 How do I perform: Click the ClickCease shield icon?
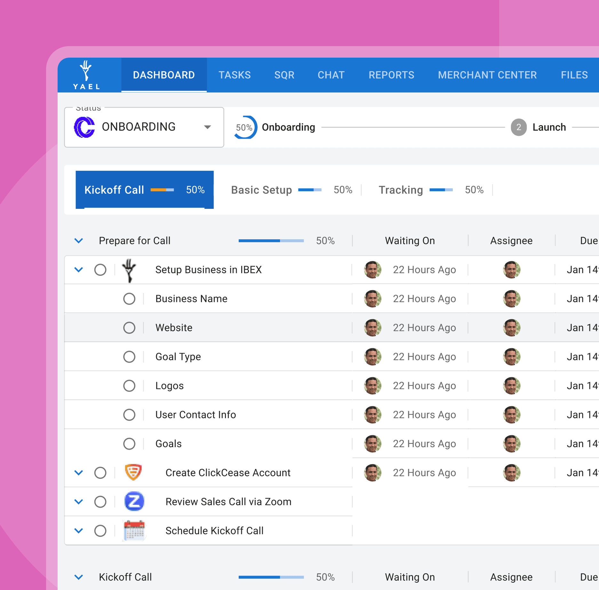click(x=133, y=472)
